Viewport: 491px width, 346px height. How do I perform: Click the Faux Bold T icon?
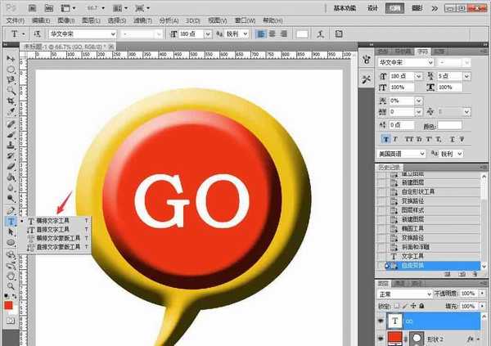click(x=385, y=138)
